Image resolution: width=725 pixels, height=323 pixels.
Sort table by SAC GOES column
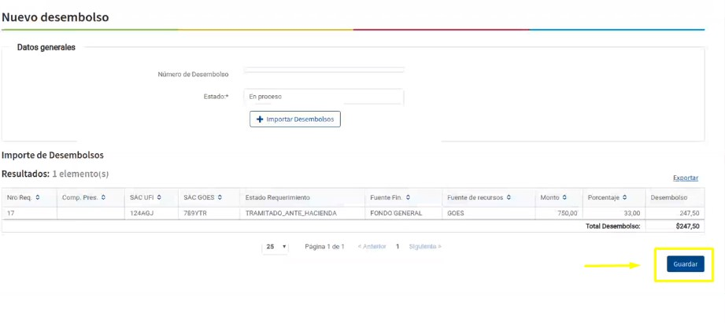[202, 197]
